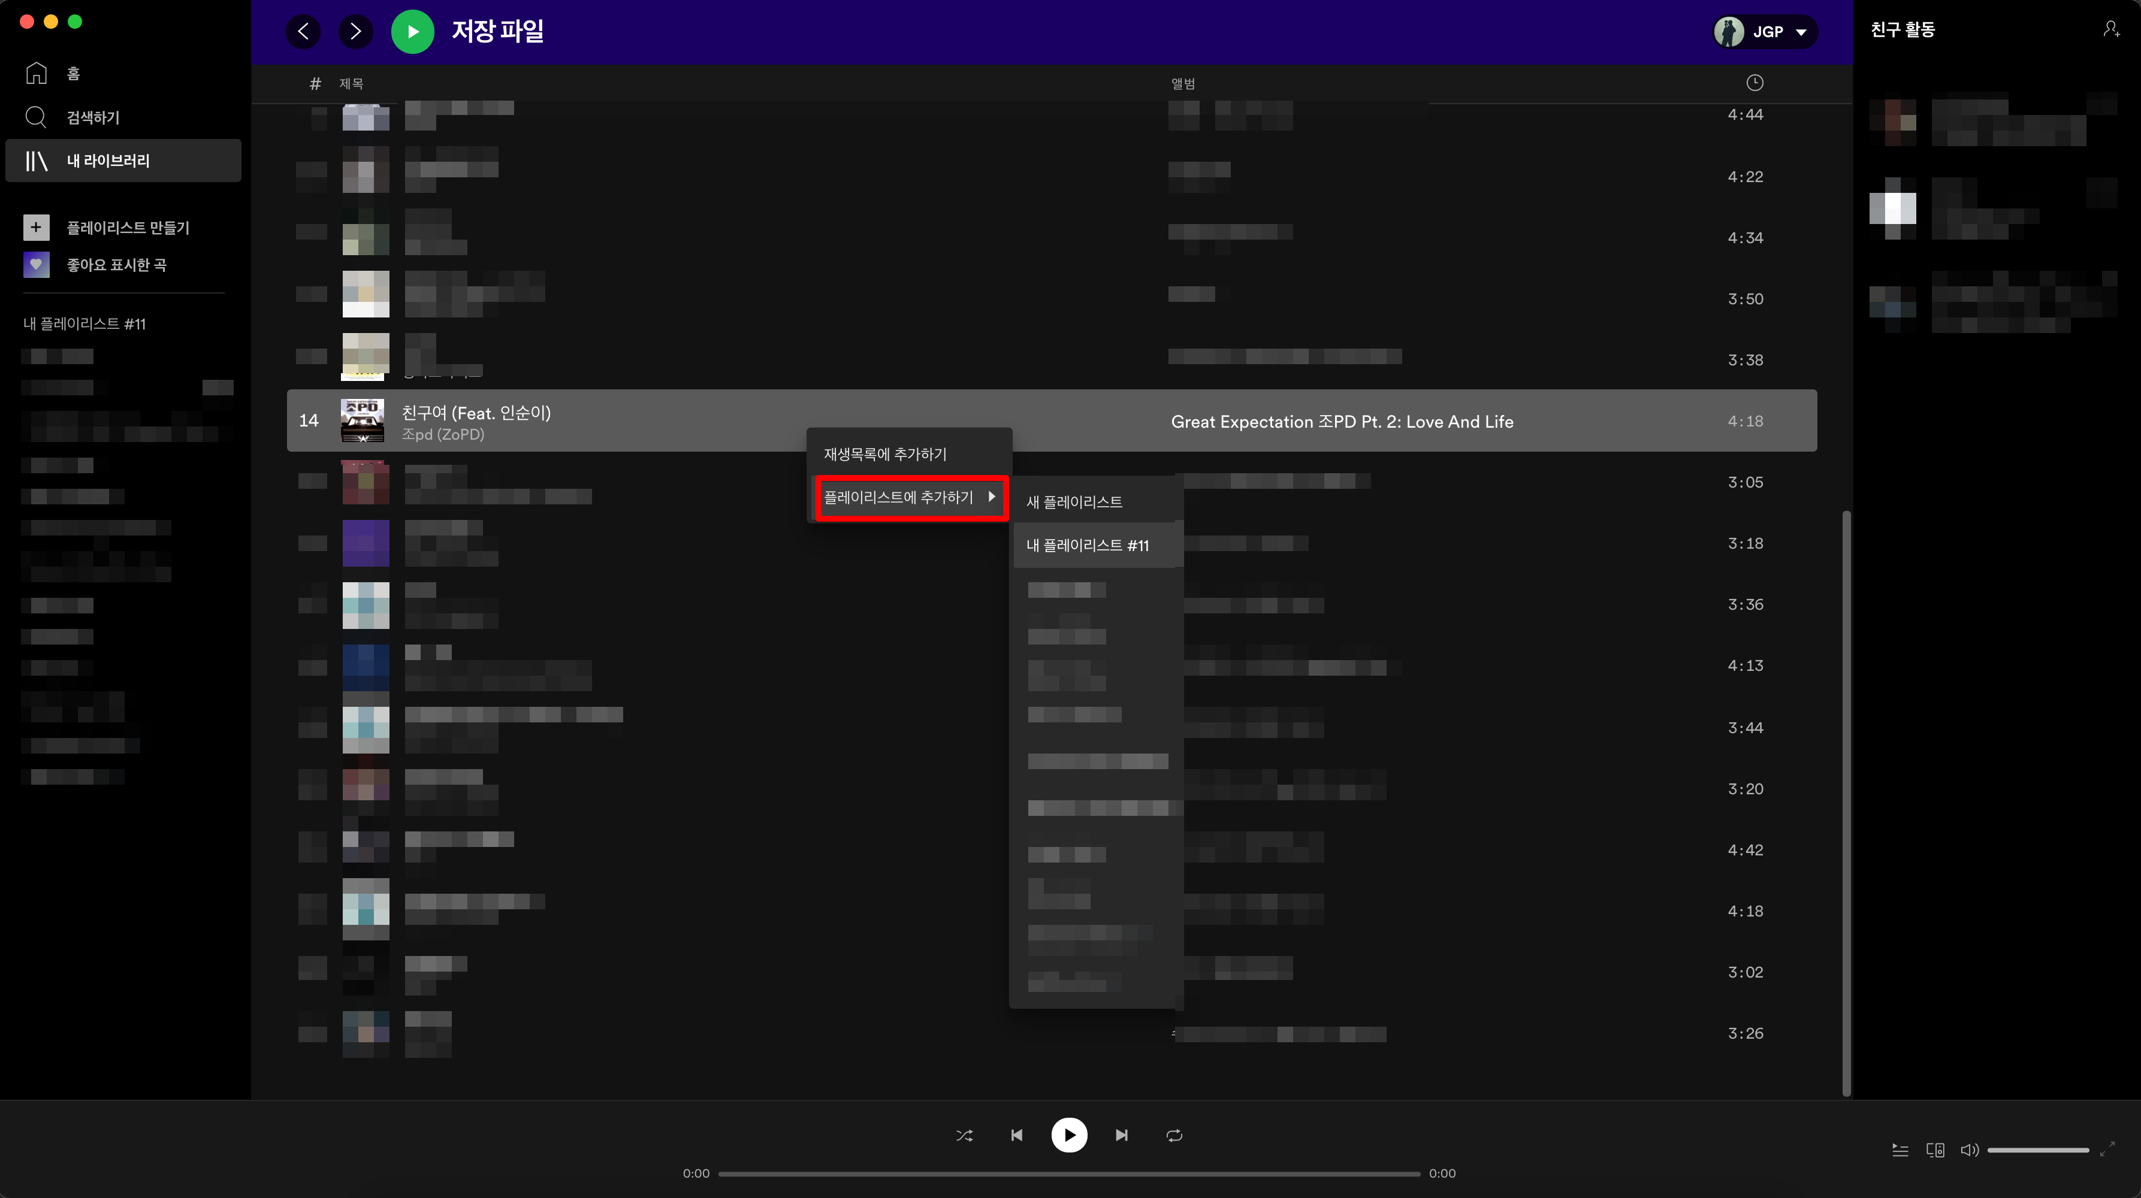The image size is (2141, 1198).
Task: Open the play queue icon
Action: click(x=1900, y=1150)
